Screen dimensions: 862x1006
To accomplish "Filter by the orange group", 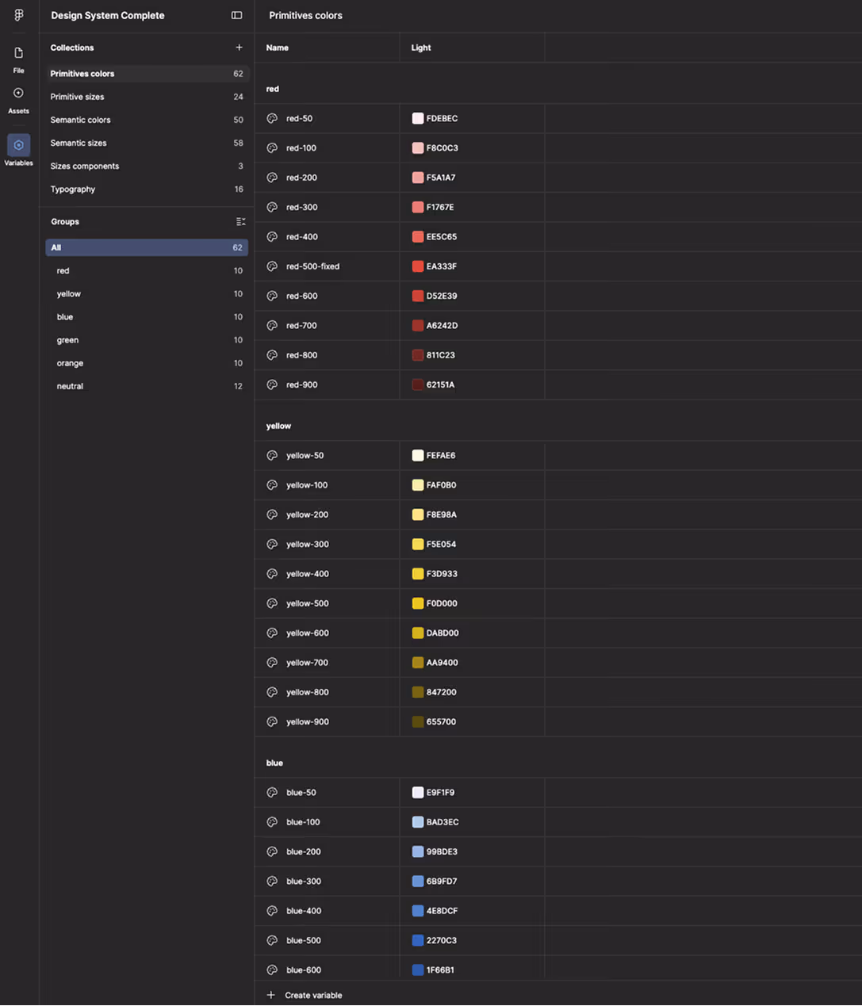I will [x=147, y=363].
